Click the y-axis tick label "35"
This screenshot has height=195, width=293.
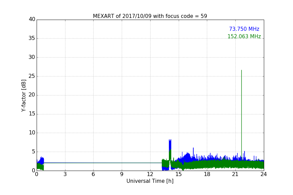click(32, 38)
